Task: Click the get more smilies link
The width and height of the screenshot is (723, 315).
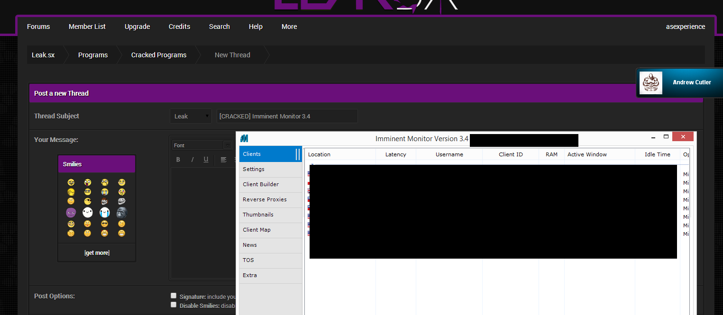Action: 97,253
